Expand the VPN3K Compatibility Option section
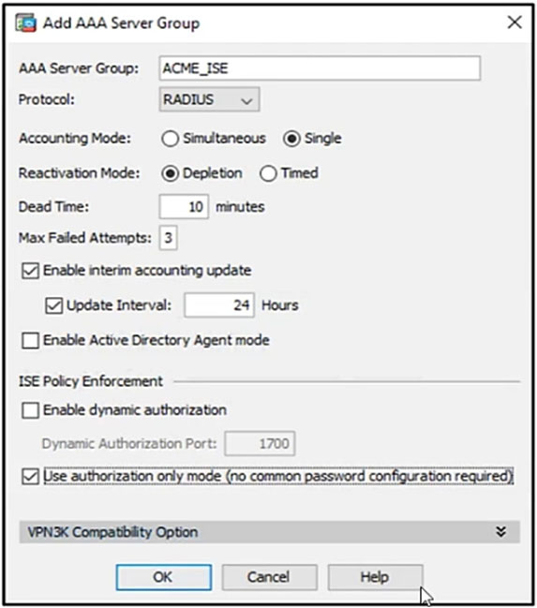The image size is (537, 608). tap(500, 531)
